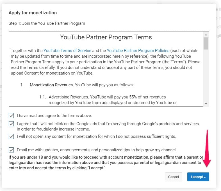Viewport: 221px width, 191px height.
Task: Click the pink arrow pointing at I accept
Action: click(207, 149)
